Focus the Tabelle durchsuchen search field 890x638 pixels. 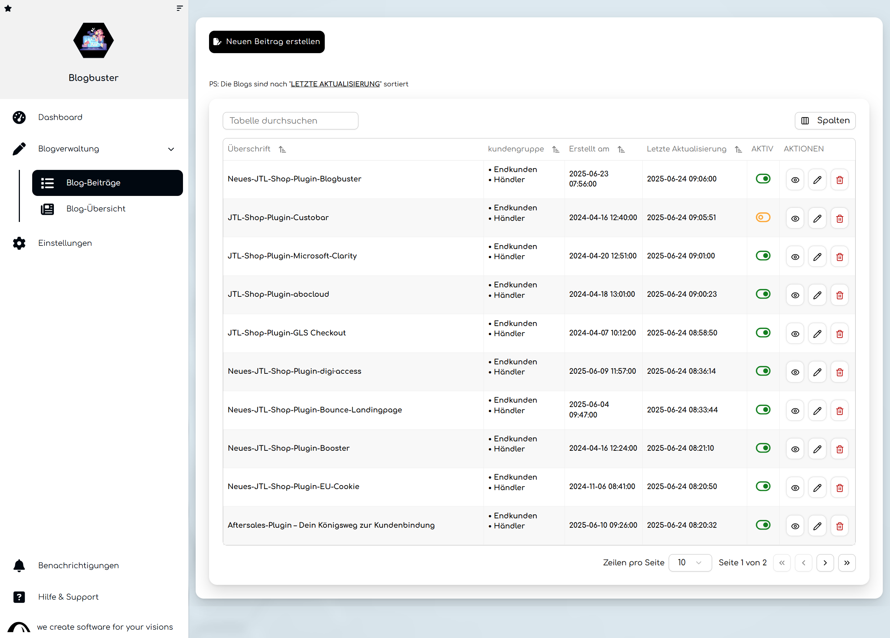pos(290,121)
